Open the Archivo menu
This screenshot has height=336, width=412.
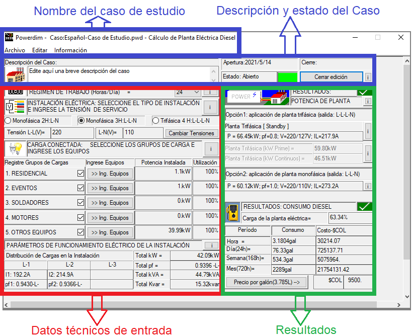[x=15, y=50]
